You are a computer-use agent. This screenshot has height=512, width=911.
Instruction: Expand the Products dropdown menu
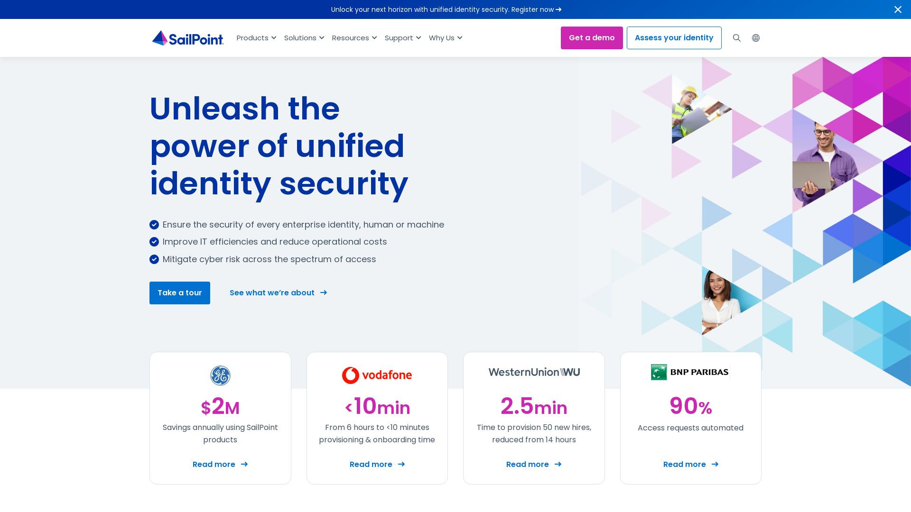[x=256, y=38]
